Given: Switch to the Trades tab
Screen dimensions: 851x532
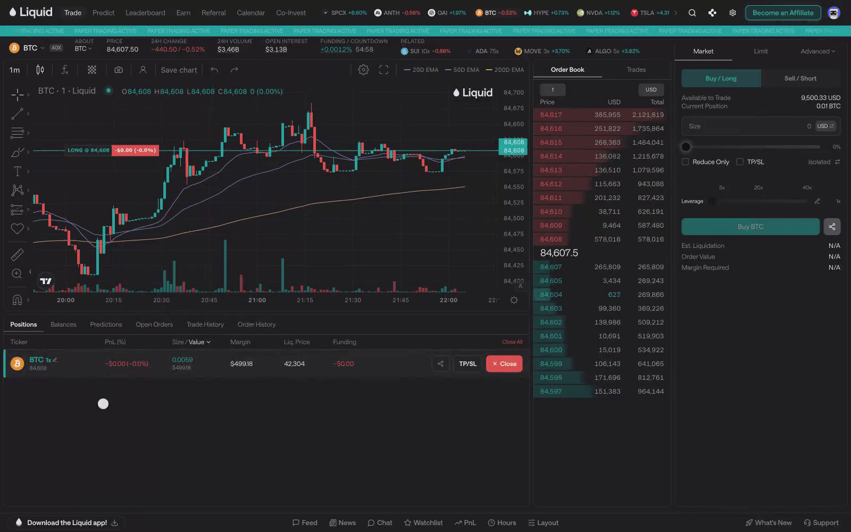Looking at the screenshot, I should click(x=636, y=70).
